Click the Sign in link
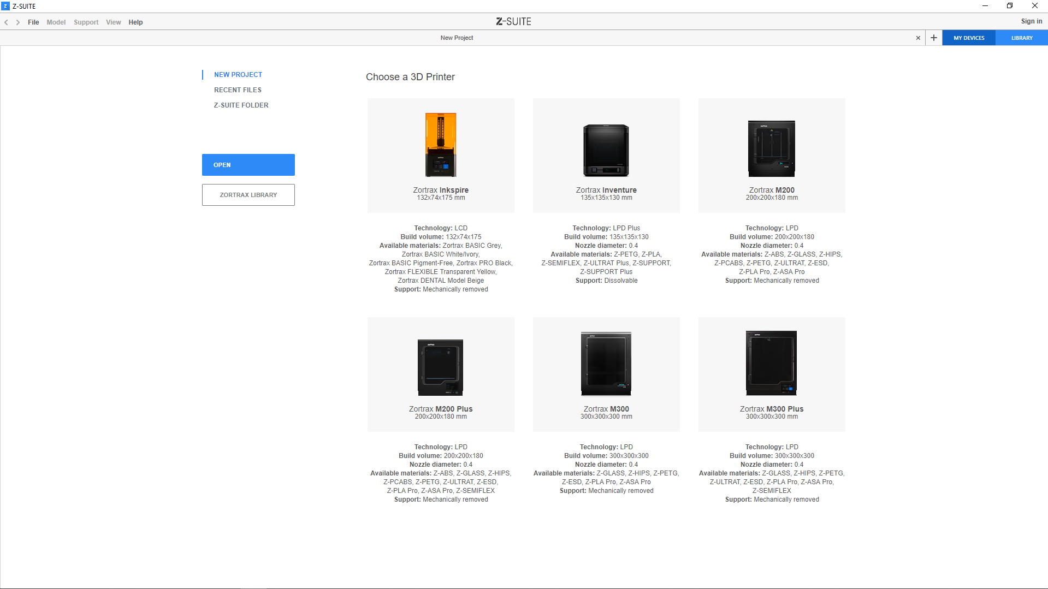The height and width of the screenshot is (589, 1048). click(x=1031, y=21)
